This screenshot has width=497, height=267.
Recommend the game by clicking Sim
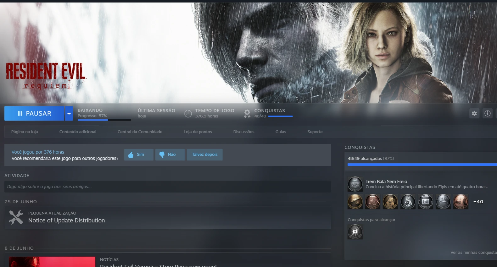coord(139,155)
